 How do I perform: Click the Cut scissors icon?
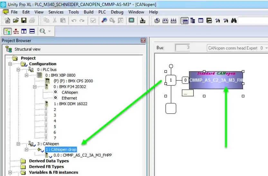55,21
